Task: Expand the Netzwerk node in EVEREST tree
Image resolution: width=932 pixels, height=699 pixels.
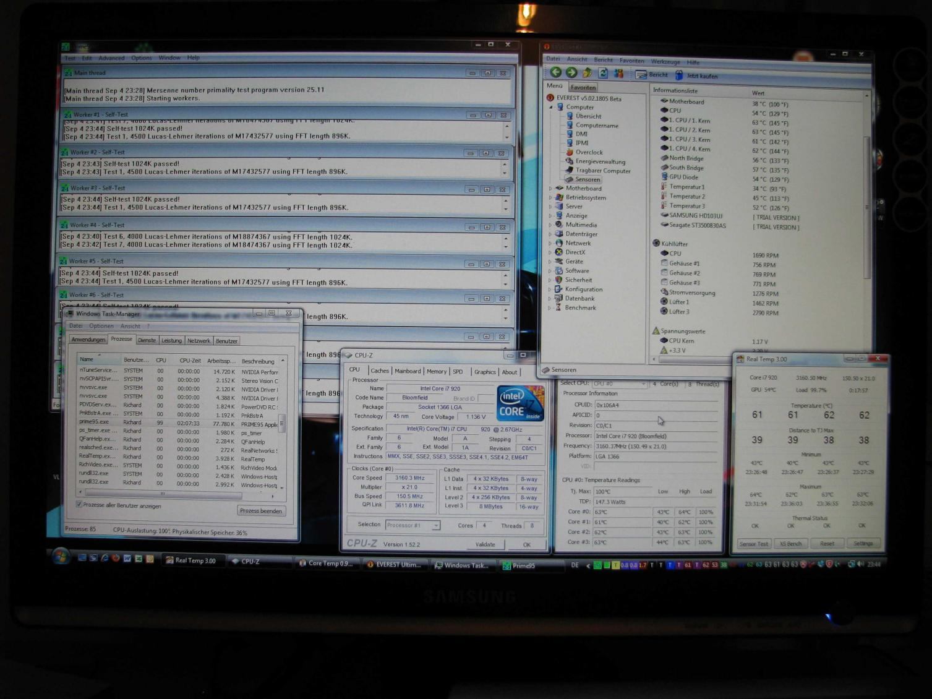Action: tap(550, 243)
